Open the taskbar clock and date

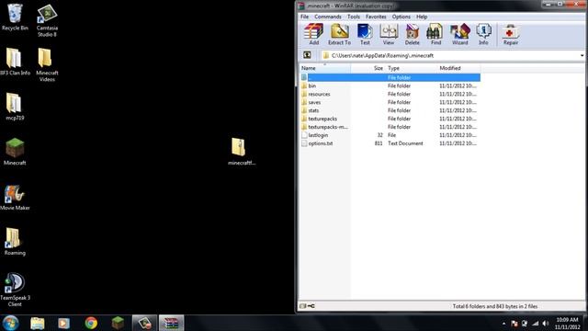click(x=567, y=324)
